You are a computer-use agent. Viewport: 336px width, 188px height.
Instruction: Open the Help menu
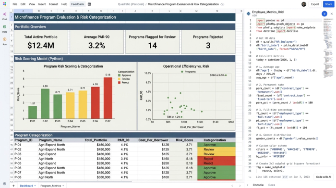(64, 4)
